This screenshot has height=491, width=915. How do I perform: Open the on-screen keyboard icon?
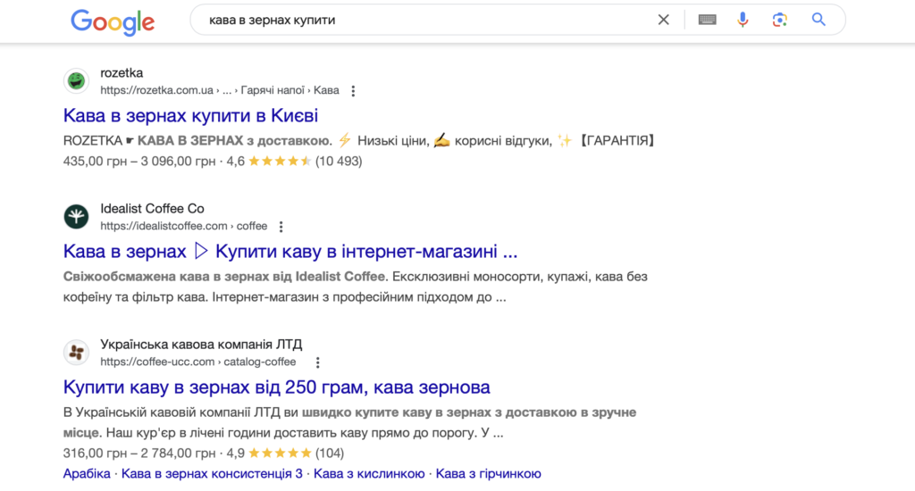pos(708,20)
